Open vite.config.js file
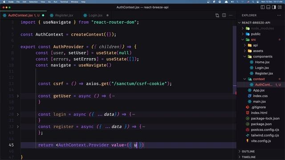This screenshot has width=285, height=160. (261, 141)
